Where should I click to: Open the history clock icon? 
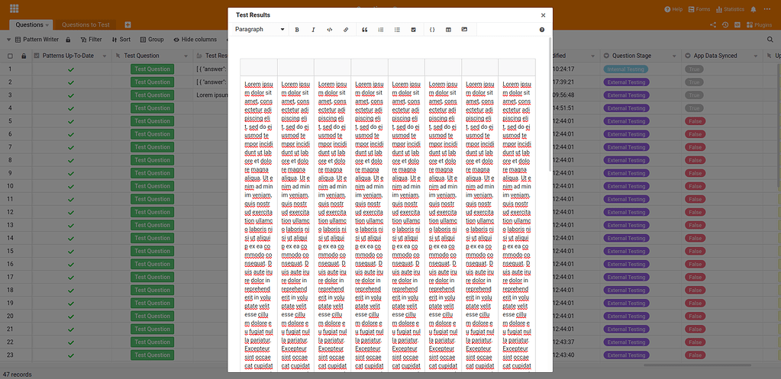725,25
